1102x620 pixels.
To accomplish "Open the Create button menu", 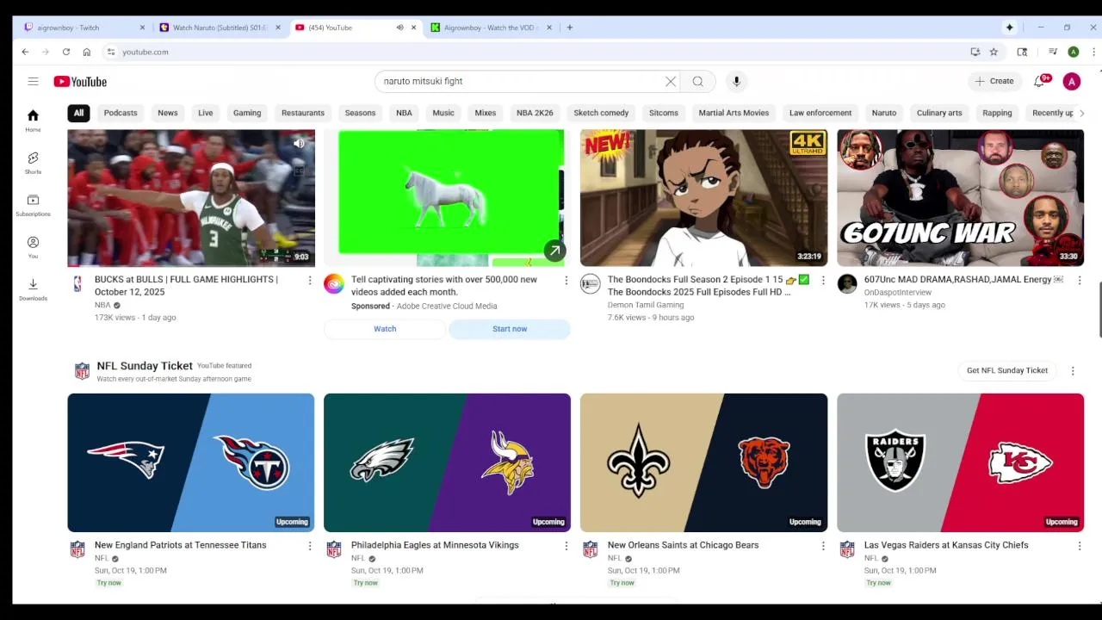I will tap(994, 81).
